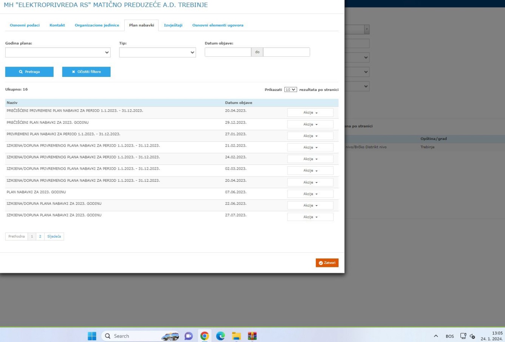Open the taskbar clock and date
Screen dimensions: 505x342
click(491, 336)
